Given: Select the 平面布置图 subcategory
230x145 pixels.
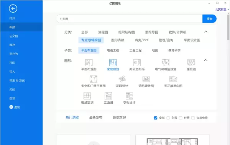Looking at the screenshot, I should [x=89, y=51].
